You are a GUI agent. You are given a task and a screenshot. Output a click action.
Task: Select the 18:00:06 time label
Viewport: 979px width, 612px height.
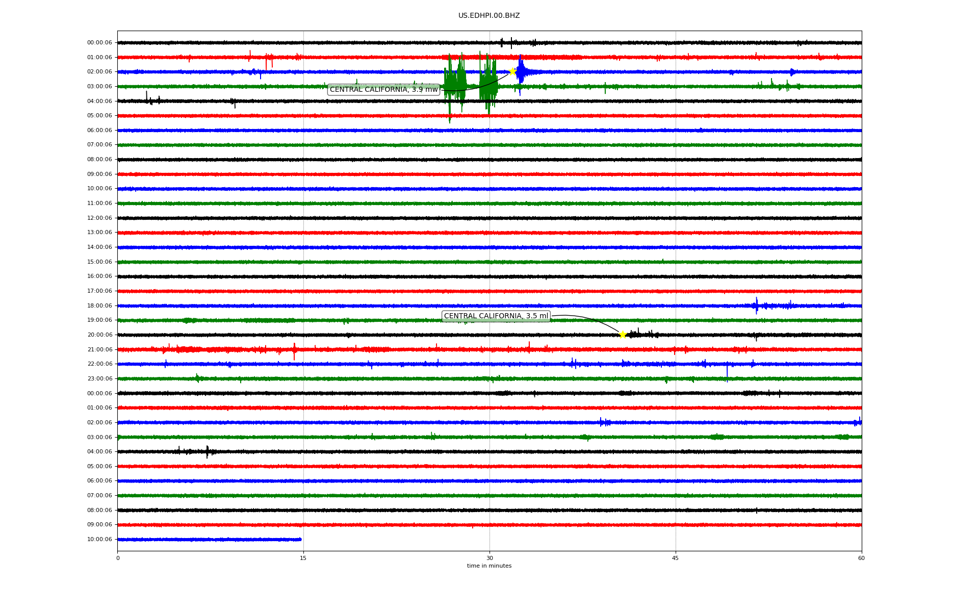99,306
